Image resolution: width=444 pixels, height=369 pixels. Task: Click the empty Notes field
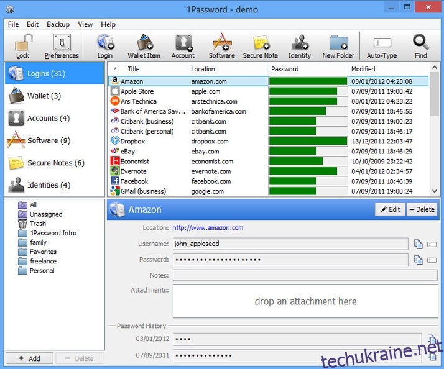point(305,275)
